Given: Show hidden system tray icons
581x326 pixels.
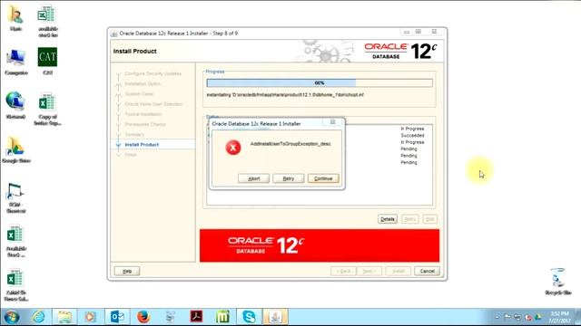Looking at the screenshot, I should (497, 317).
